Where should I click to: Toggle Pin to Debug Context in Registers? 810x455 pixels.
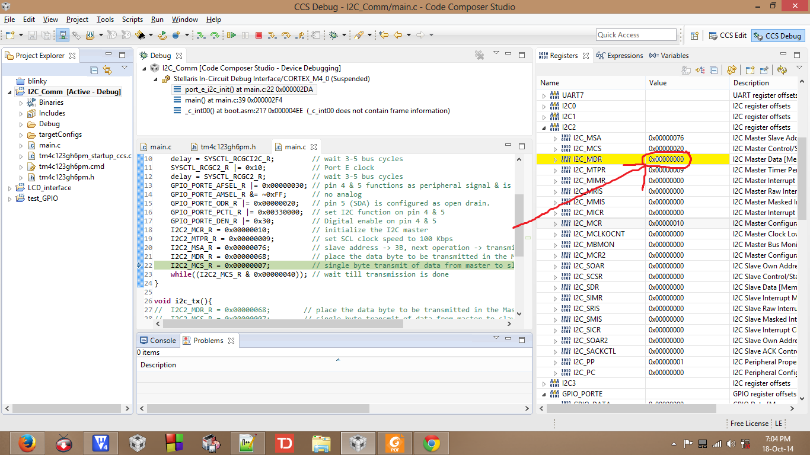point(764,70)
